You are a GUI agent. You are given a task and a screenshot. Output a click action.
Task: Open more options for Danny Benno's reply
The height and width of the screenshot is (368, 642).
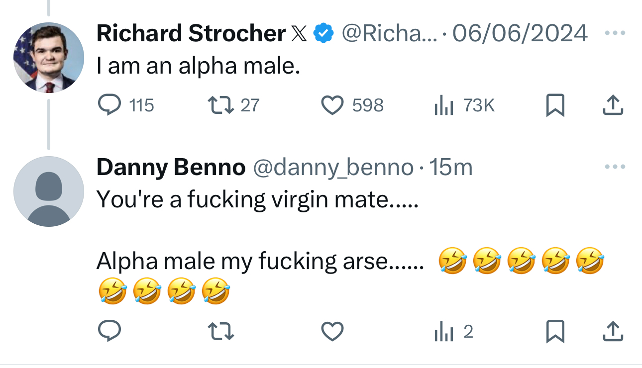[615, 168]
